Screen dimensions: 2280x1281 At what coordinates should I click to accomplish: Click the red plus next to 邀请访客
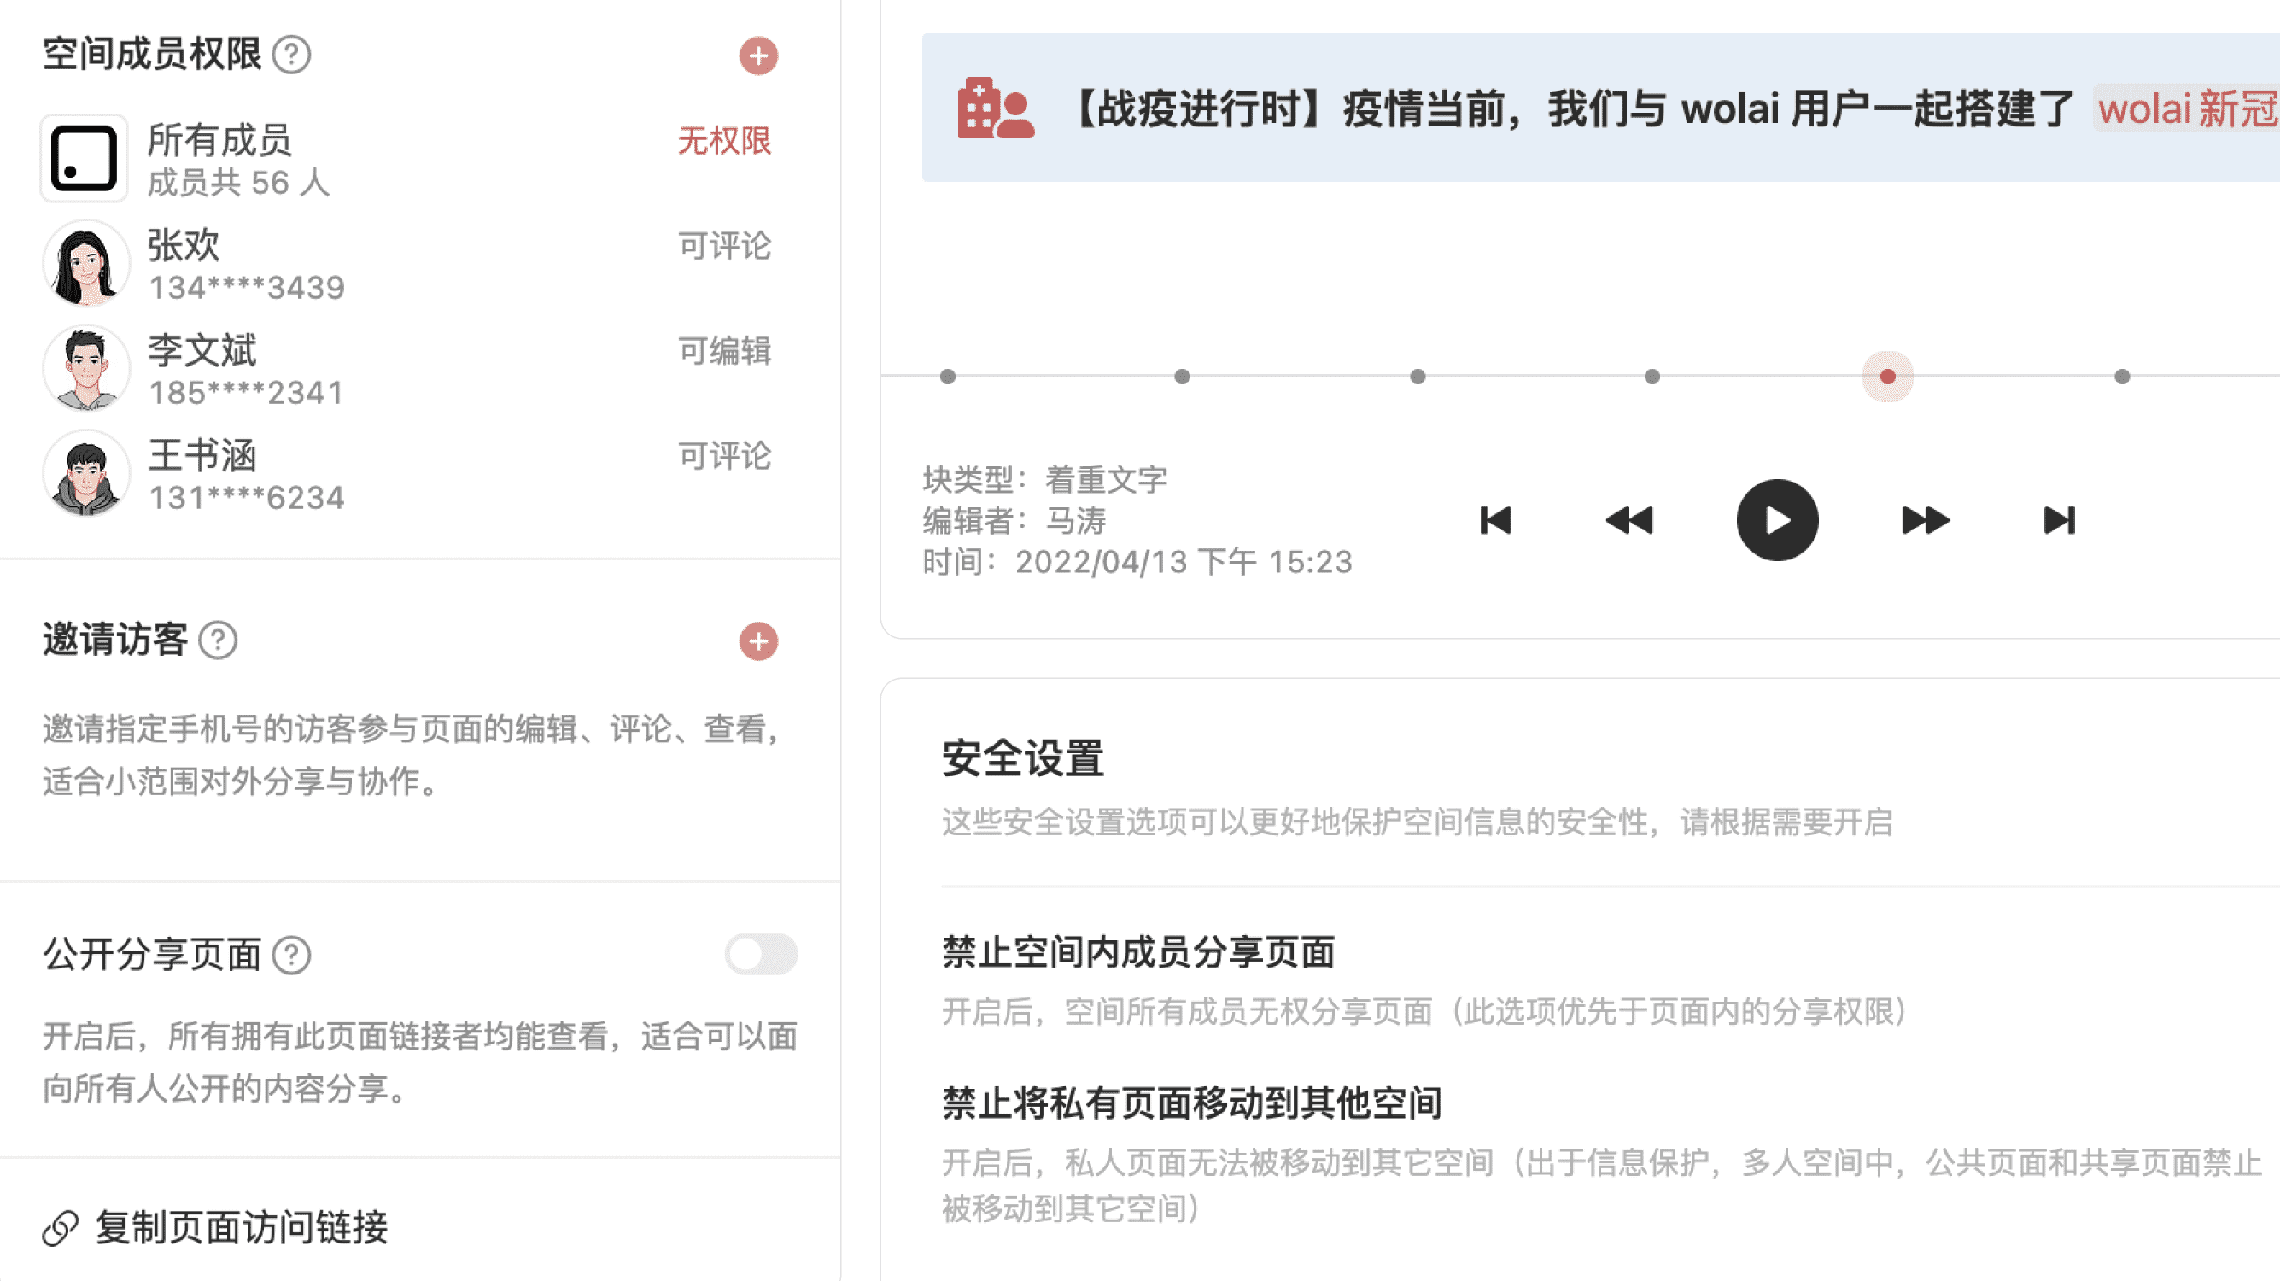click(x=757, y=643)
